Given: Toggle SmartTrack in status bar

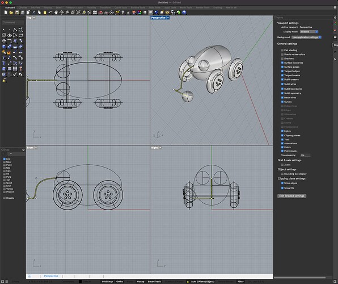Looking at the screenshot, I should tap(154, 282).
